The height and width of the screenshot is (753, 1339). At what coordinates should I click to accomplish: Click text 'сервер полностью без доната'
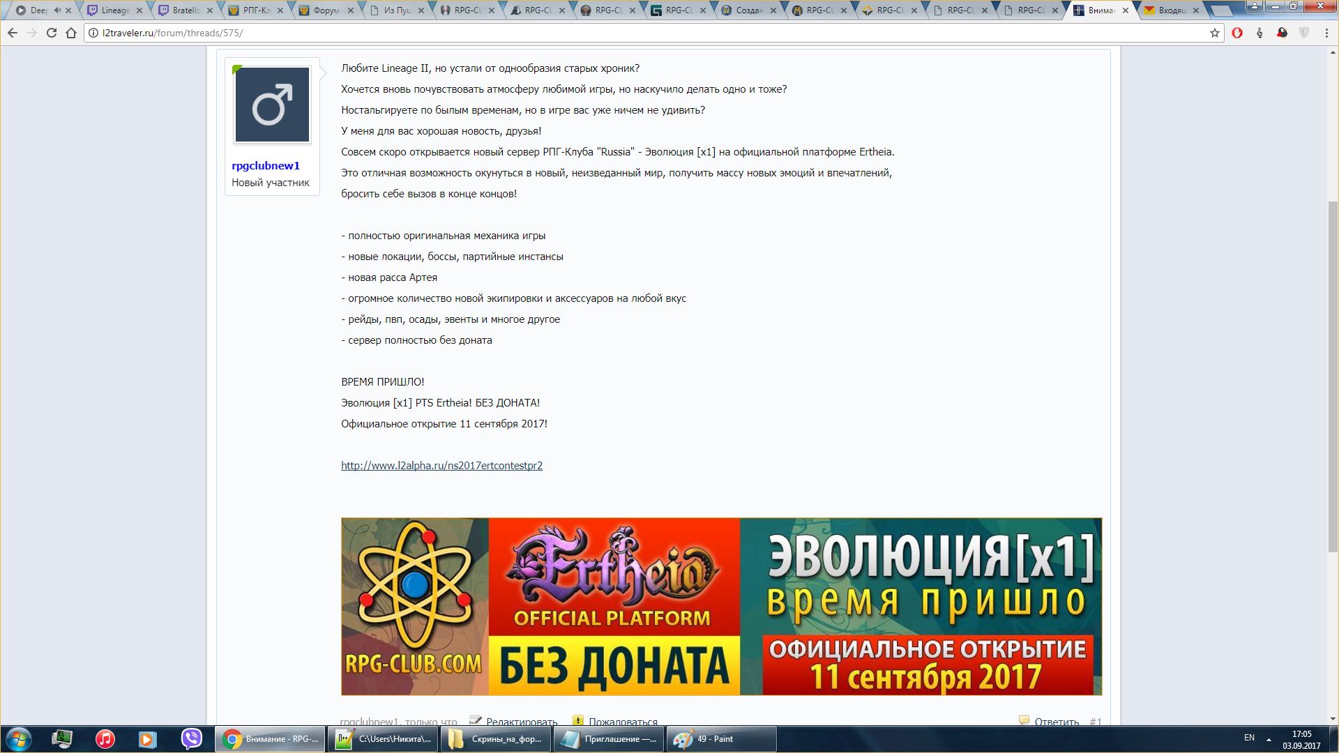pos(420,340)
